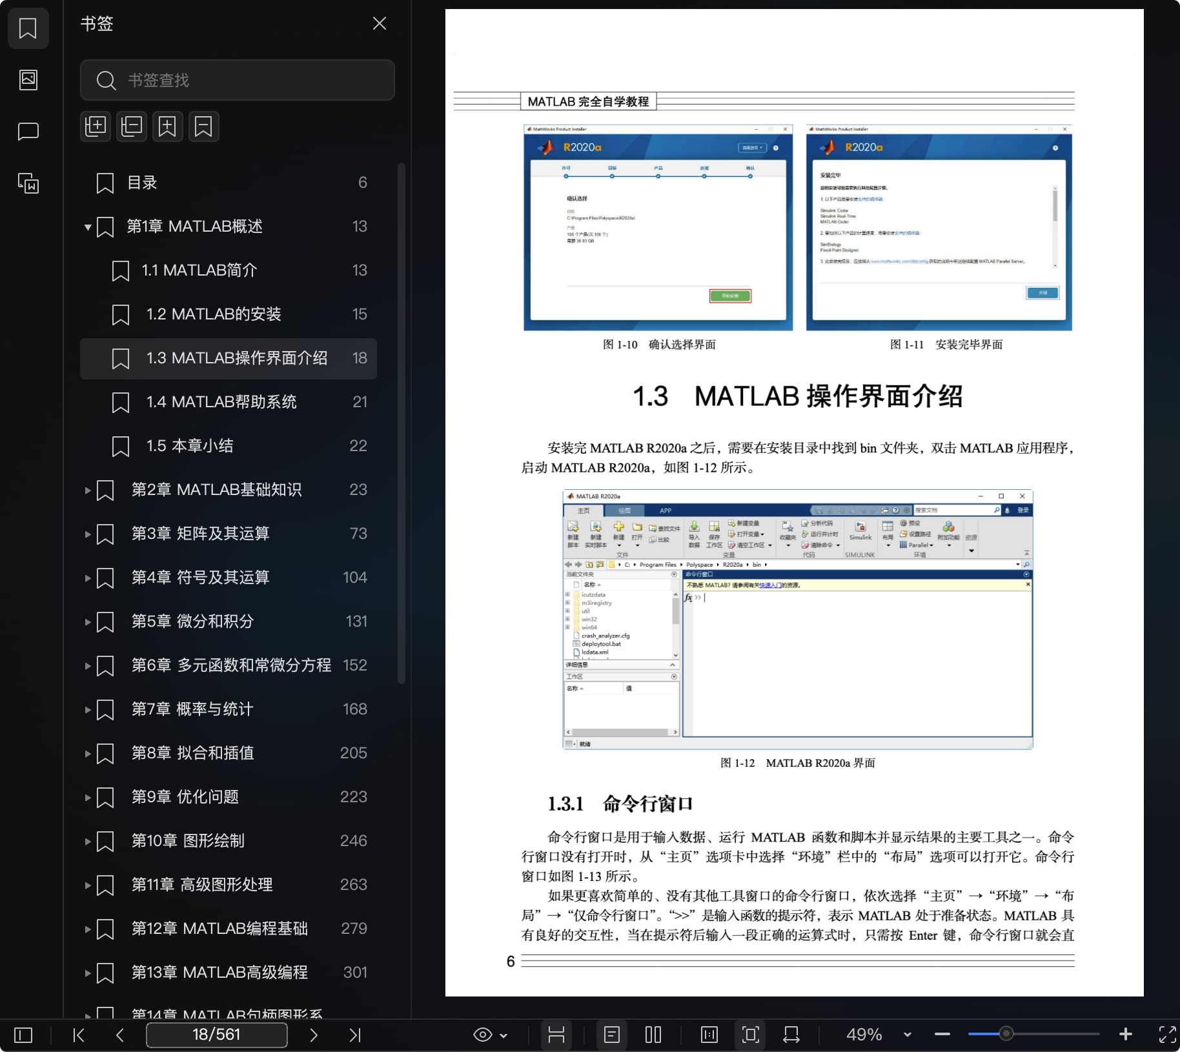
Task: Open the comments sidebar panel
Action: point(28,132)
